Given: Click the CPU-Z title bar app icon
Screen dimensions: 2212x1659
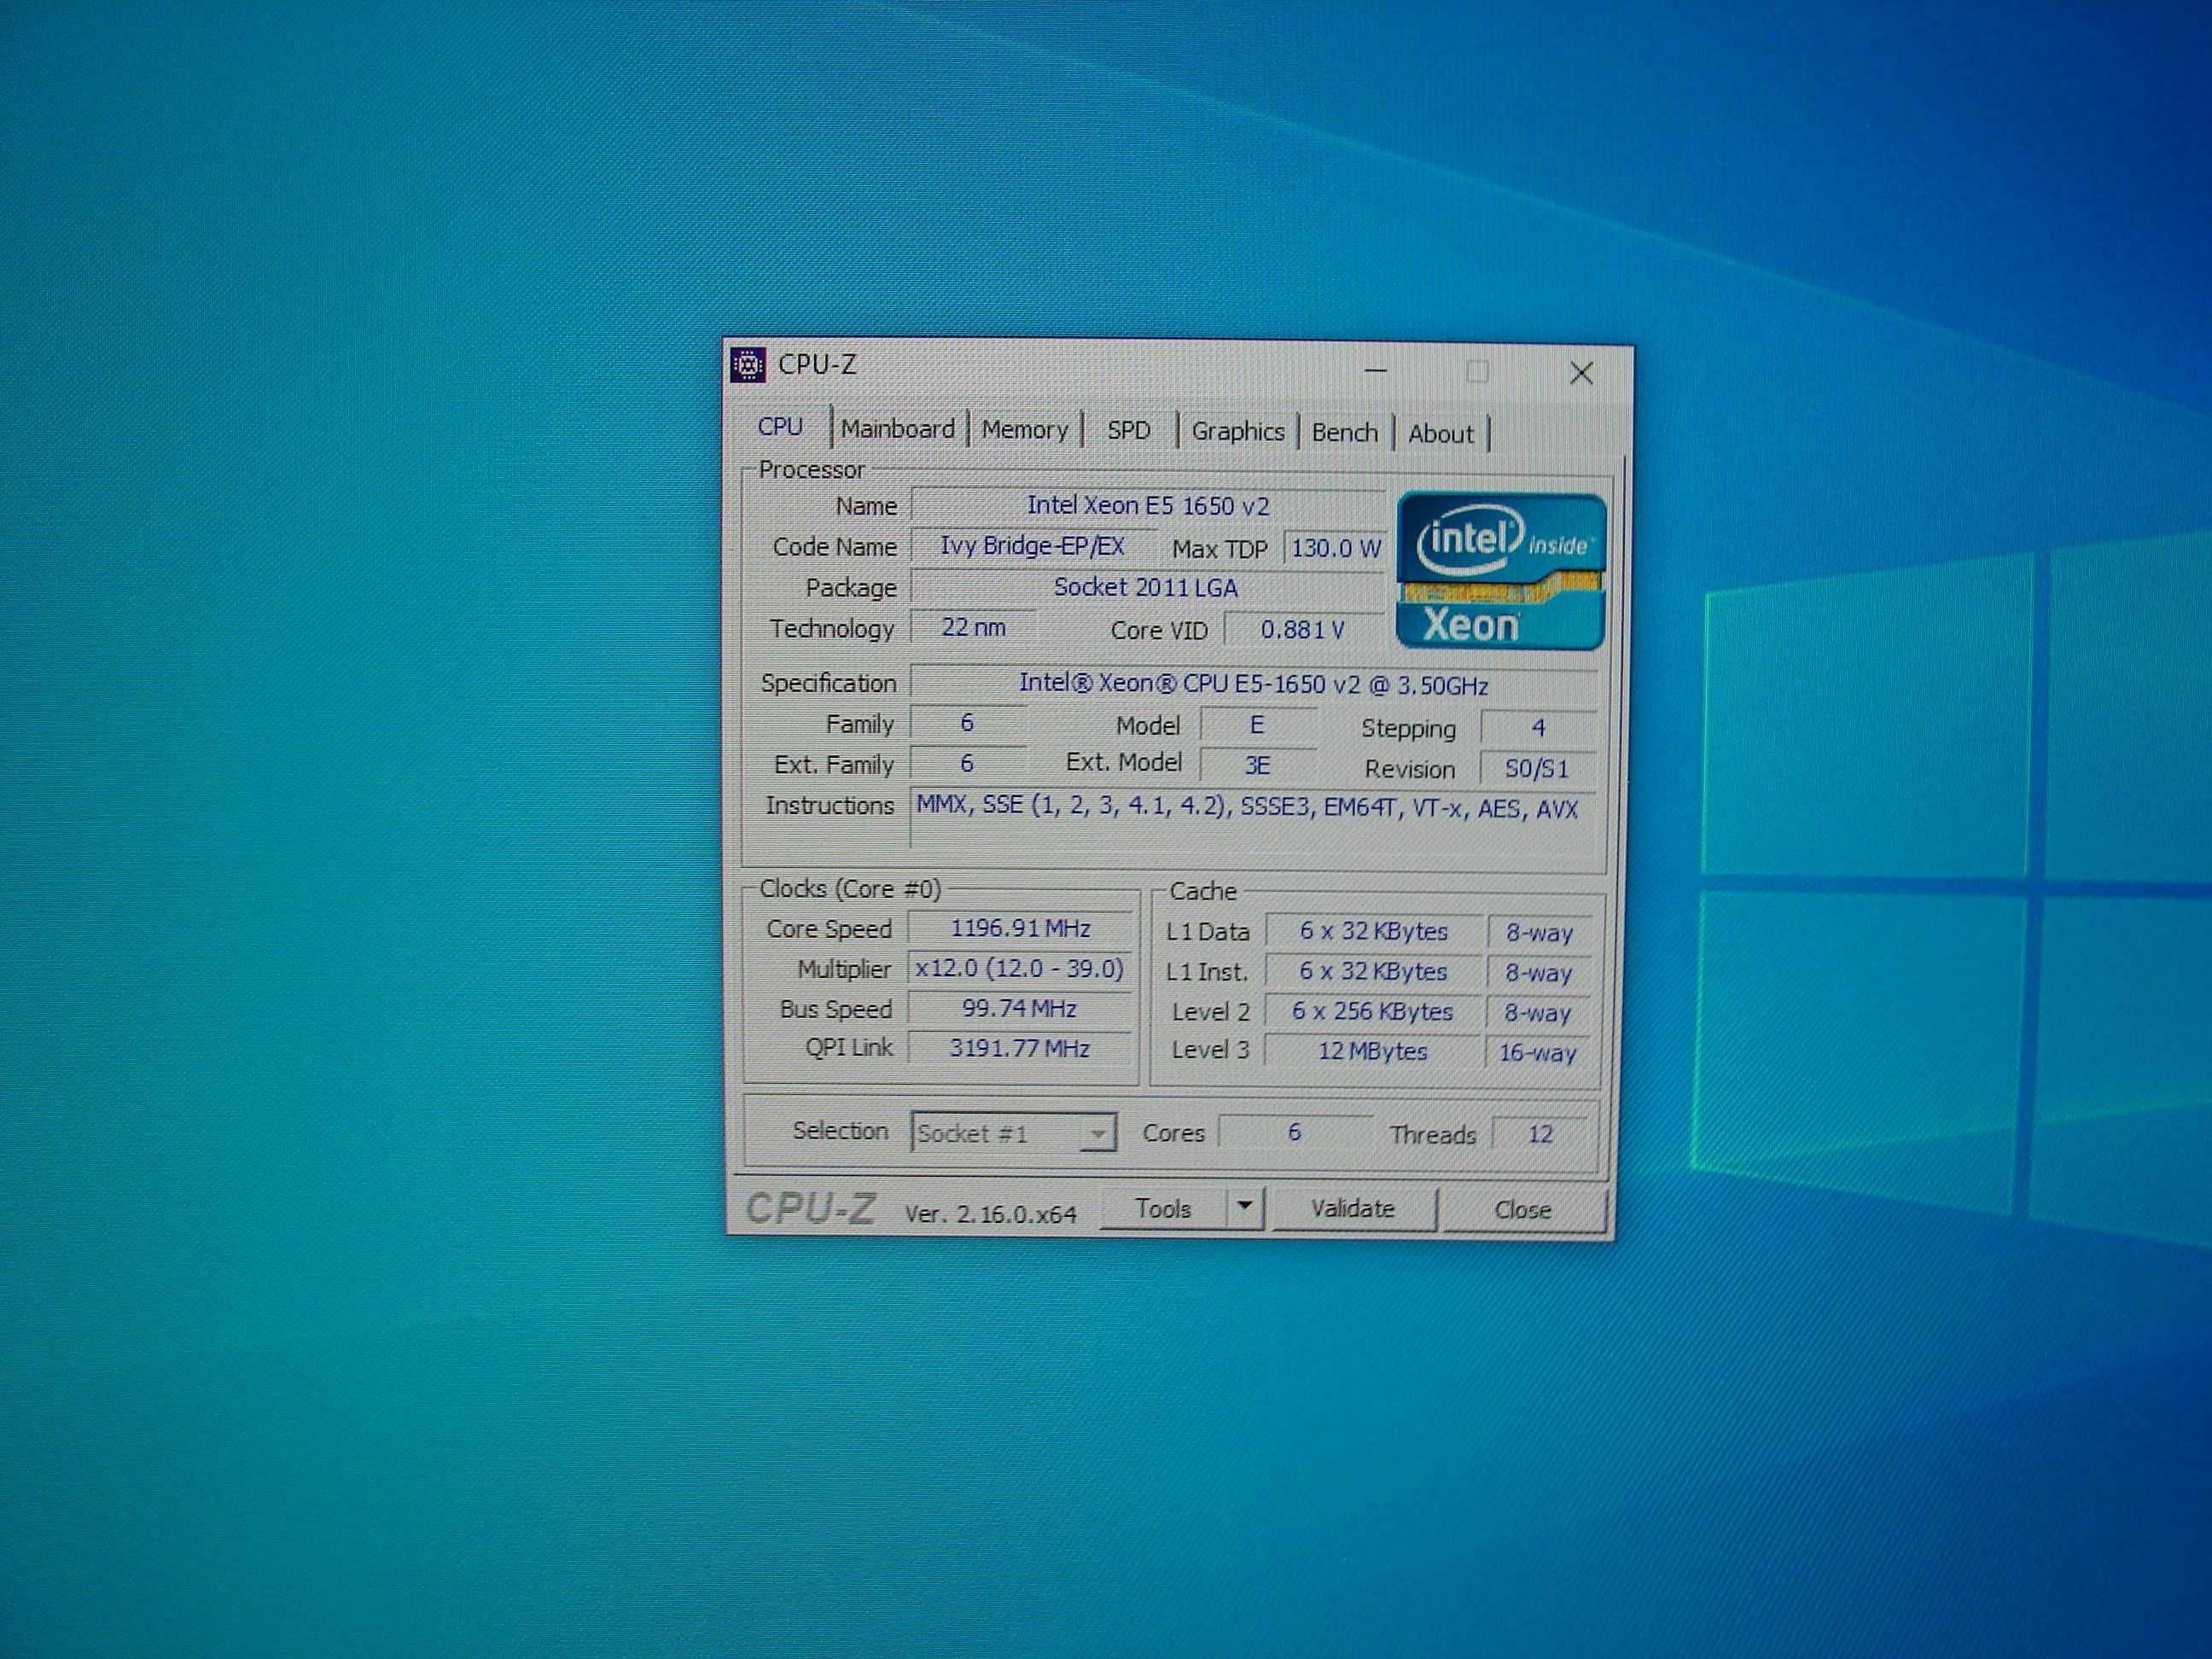Looking at the screenshot, I should pyautogui.click(x=748, y=365).
